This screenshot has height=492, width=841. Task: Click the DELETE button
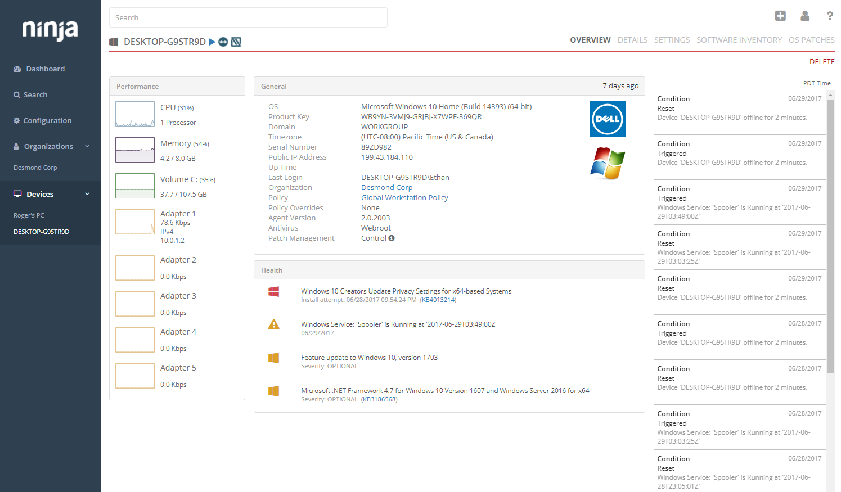(822, 62)
